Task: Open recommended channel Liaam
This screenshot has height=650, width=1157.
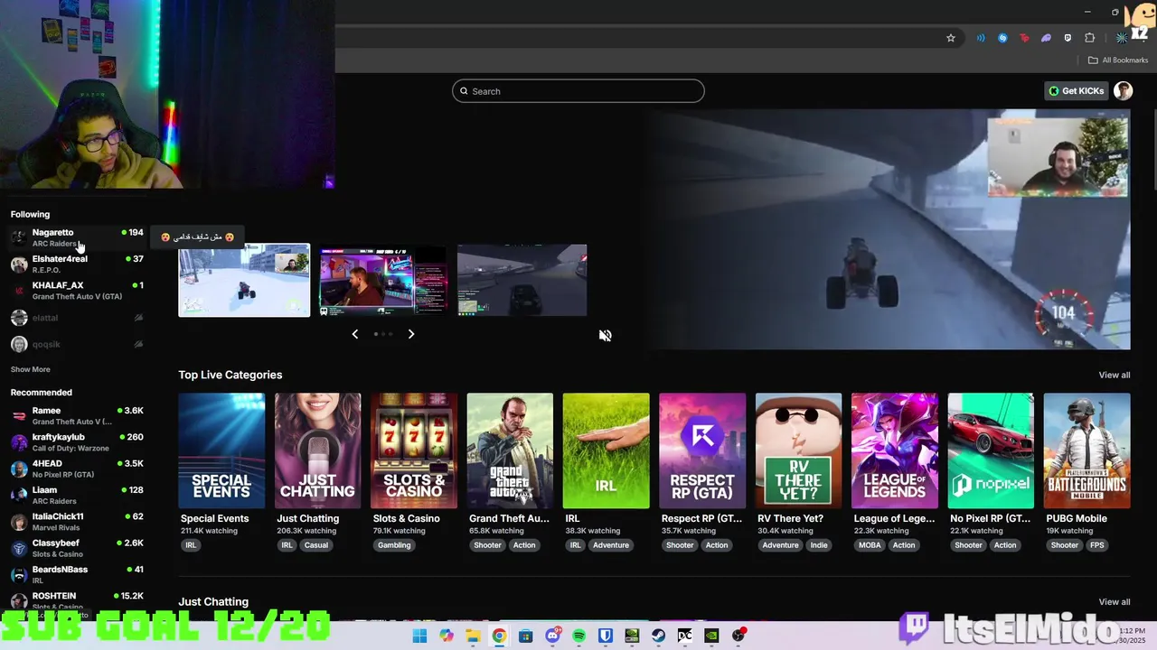Action: (77, 496)
